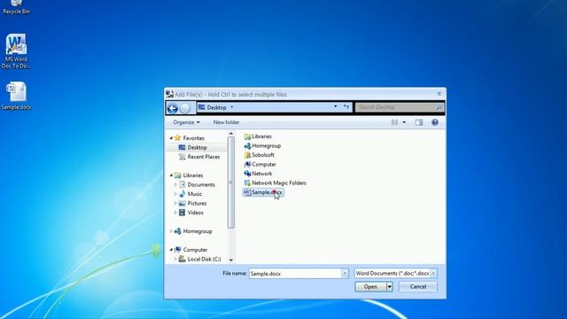Cancel the Add File(s) dialog

coord(417,286)
